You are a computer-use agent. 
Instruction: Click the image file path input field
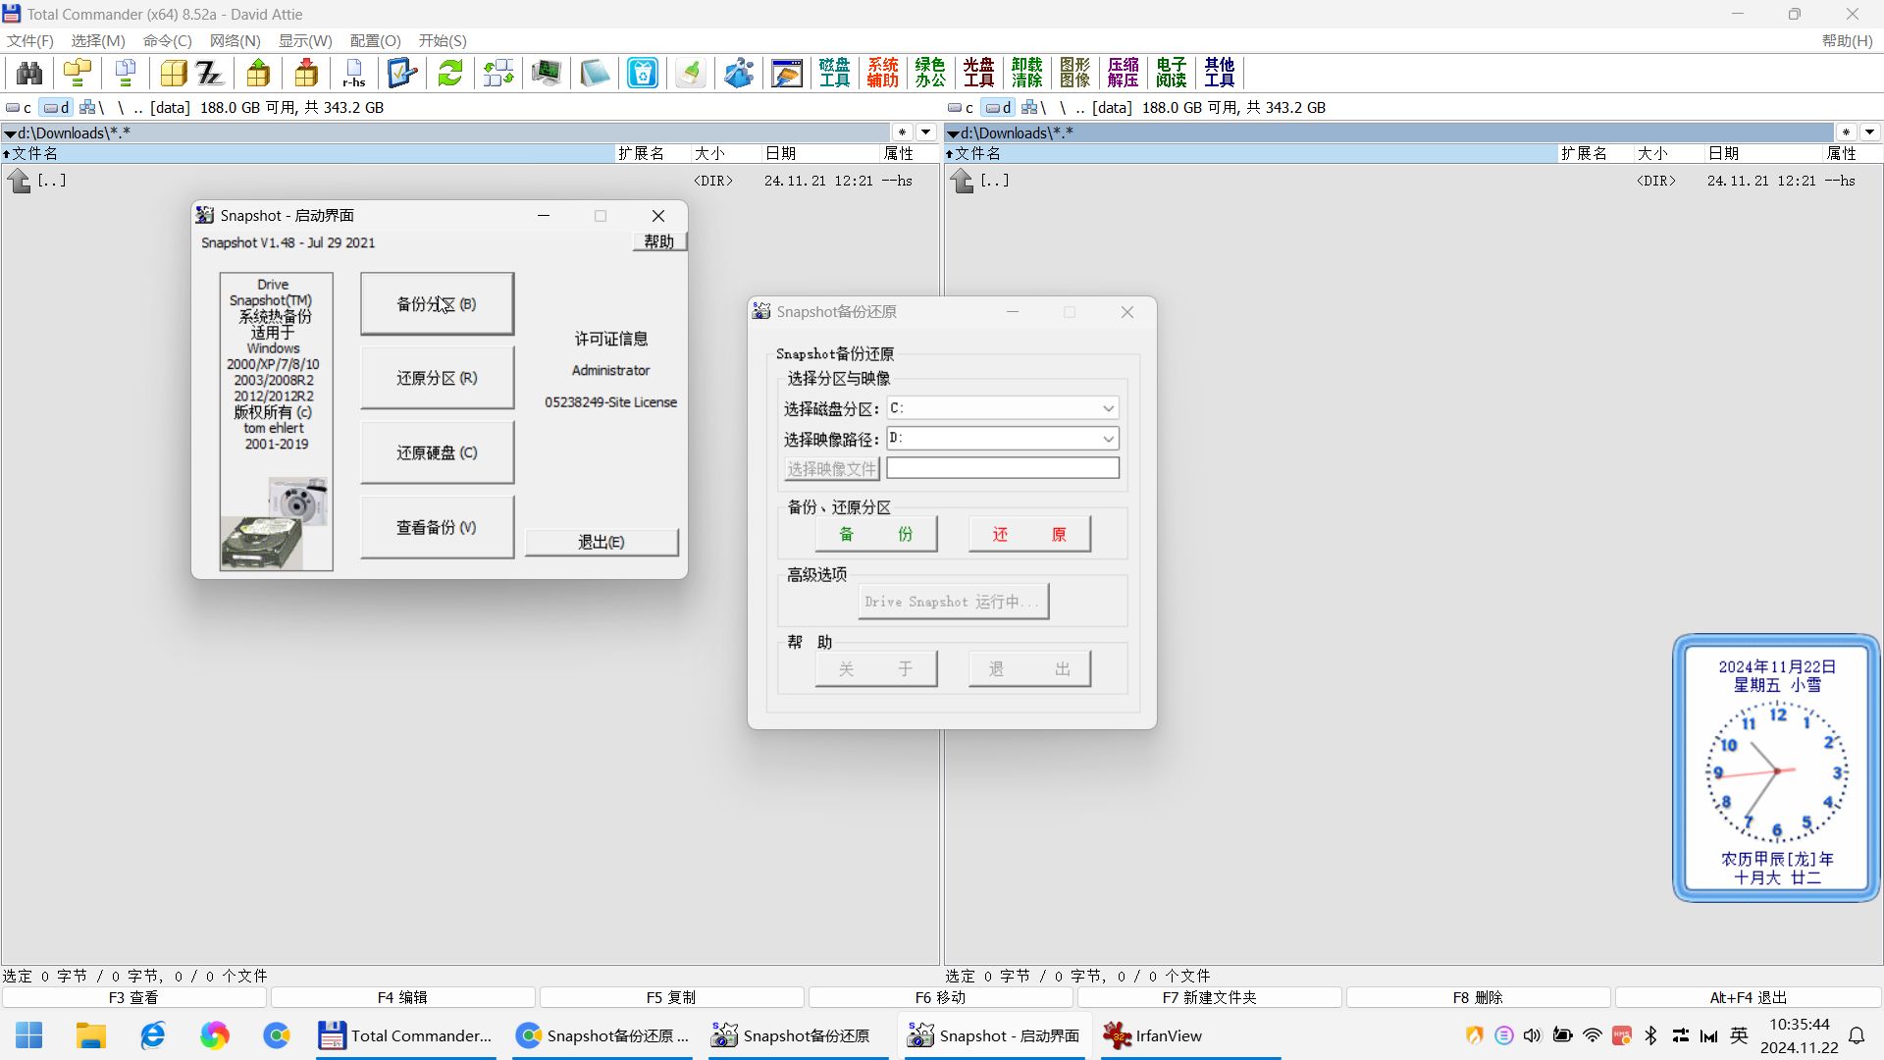[1003, 468]
